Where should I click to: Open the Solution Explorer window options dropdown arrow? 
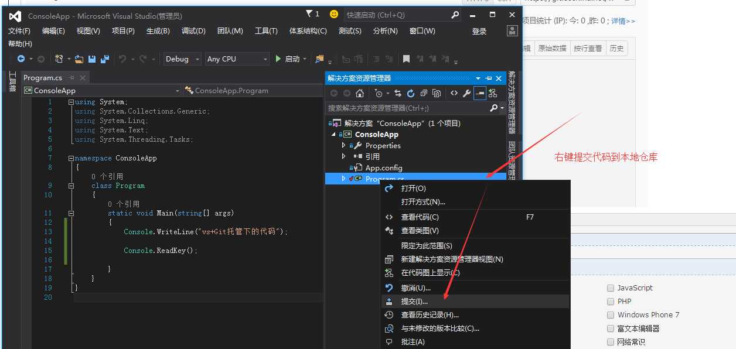[478, 78]
